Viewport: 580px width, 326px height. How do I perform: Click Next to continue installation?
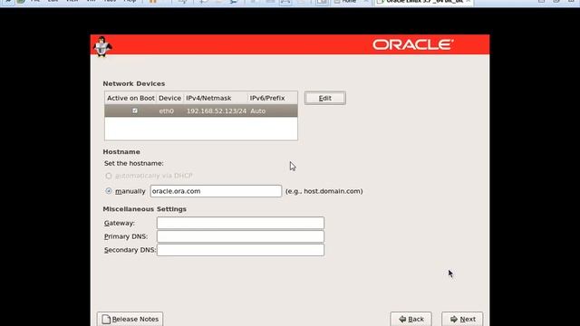point(462,319)
